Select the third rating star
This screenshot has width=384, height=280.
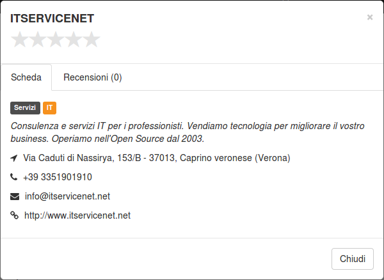[x=56, y=40]
